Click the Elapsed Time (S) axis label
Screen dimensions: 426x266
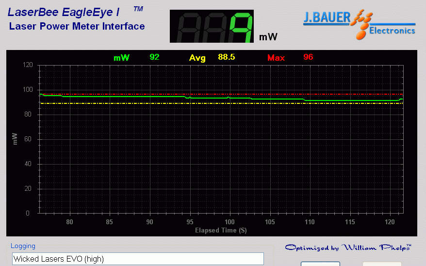(x=221, y=231)
